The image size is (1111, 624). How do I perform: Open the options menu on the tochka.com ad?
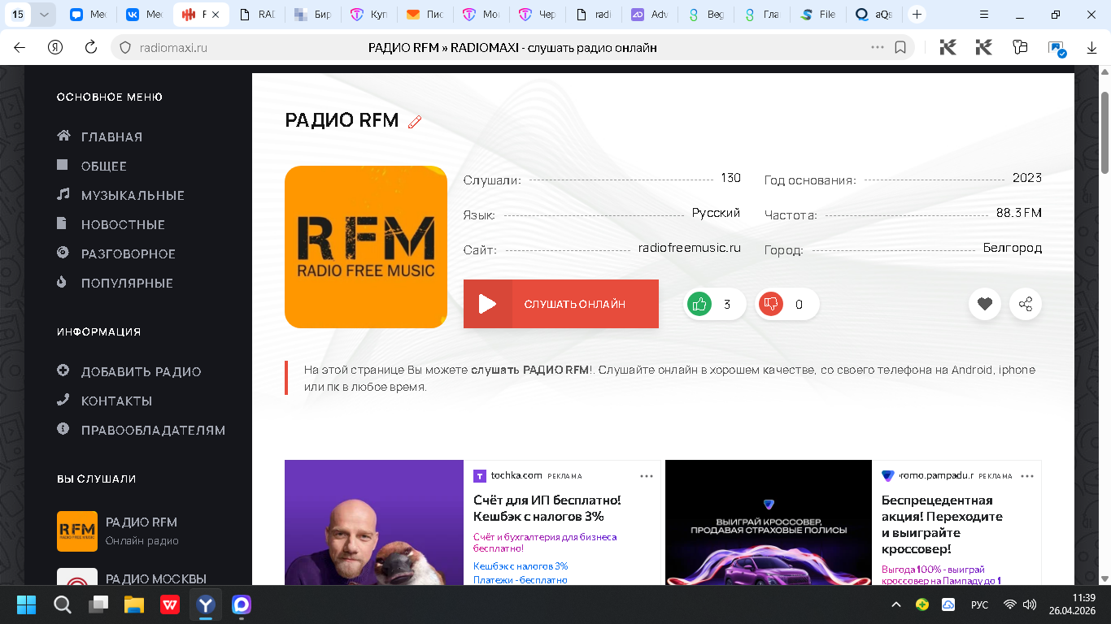(x=647, y=476)
